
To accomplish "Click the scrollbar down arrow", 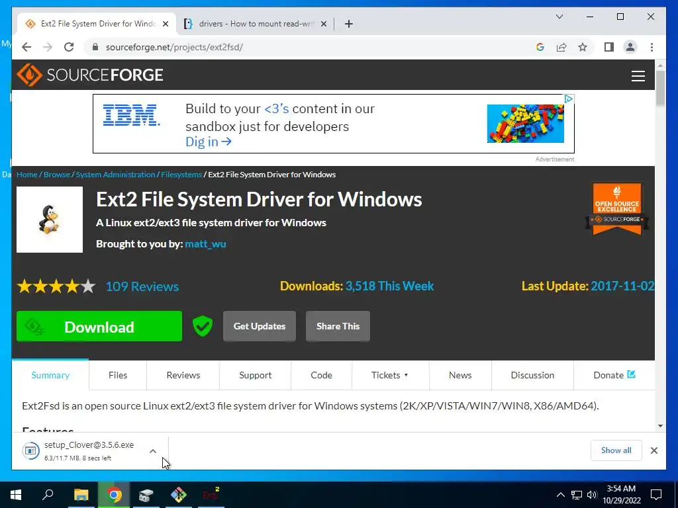I will coord(660,426).
